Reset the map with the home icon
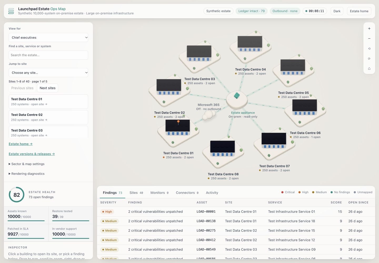This screenshot has width=379, height=263. 369,68
